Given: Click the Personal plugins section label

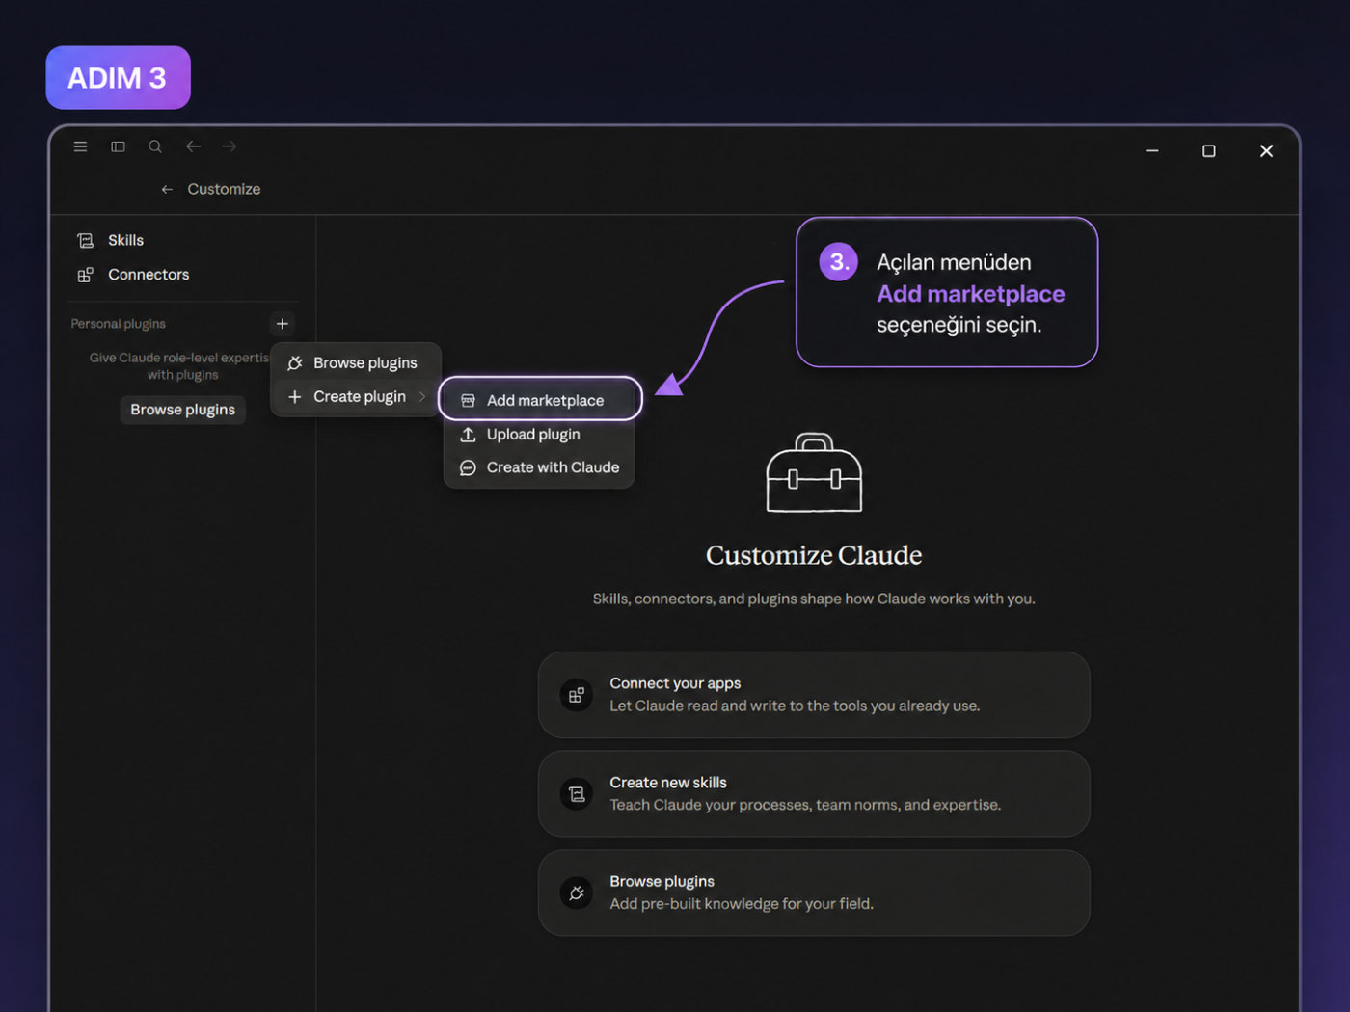Looking at the screenshot, I should (118, 324).
